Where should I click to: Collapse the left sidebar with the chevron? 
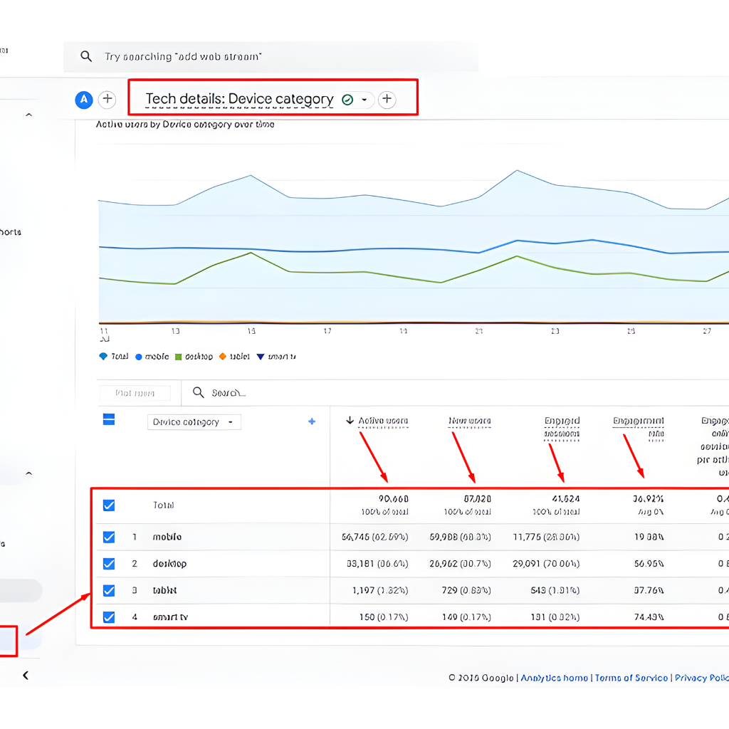(x=26, y=675)
